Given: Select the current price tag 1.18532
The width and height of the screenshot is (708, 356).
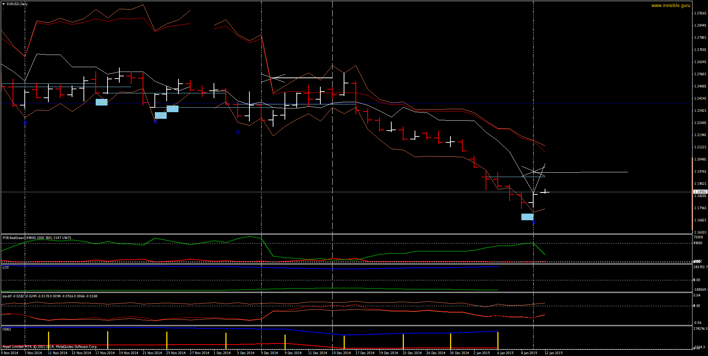Looking at the screenshot, I should pyautogui.click(x=700, y=192).
